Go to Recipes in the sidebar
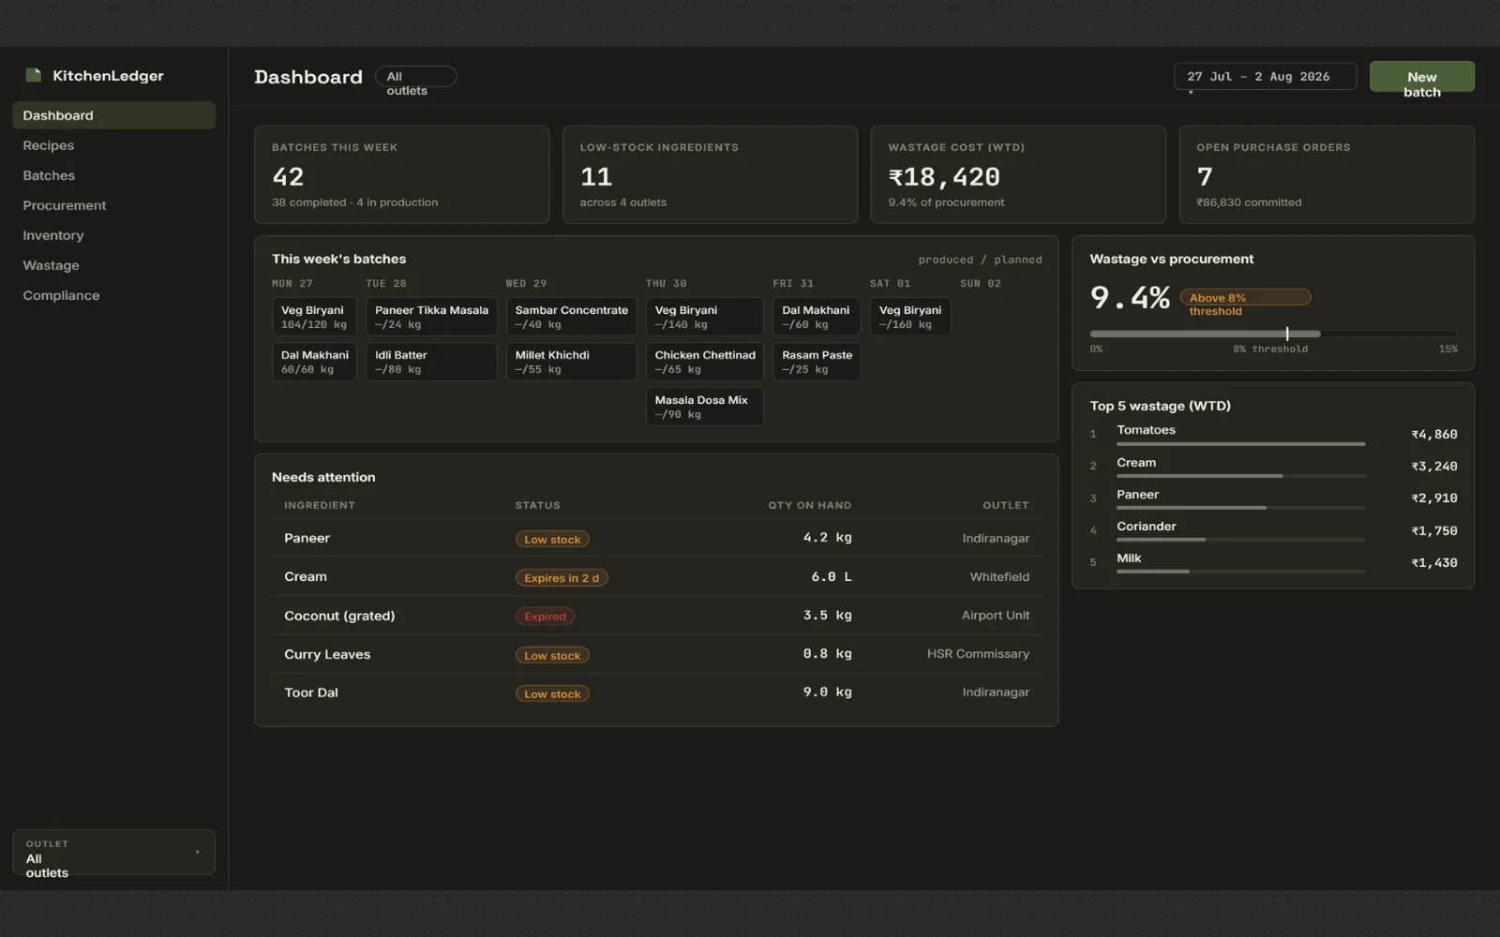The image size is (1500, 937). [x=113, y=145]
